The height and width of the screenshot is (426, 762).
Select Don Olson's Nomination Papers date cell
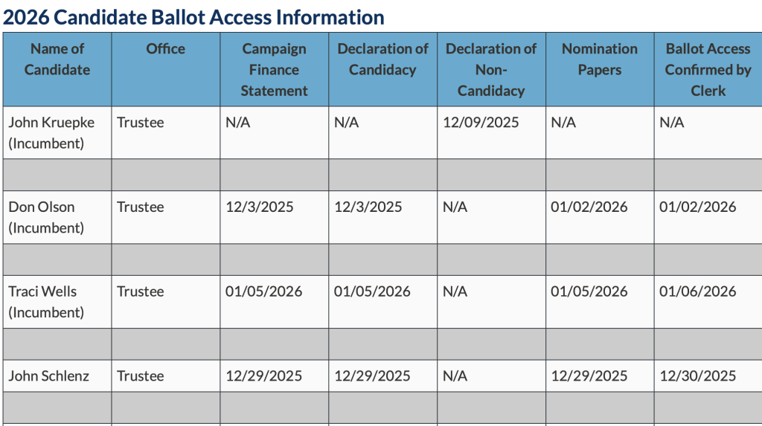(x=589, y=207)
